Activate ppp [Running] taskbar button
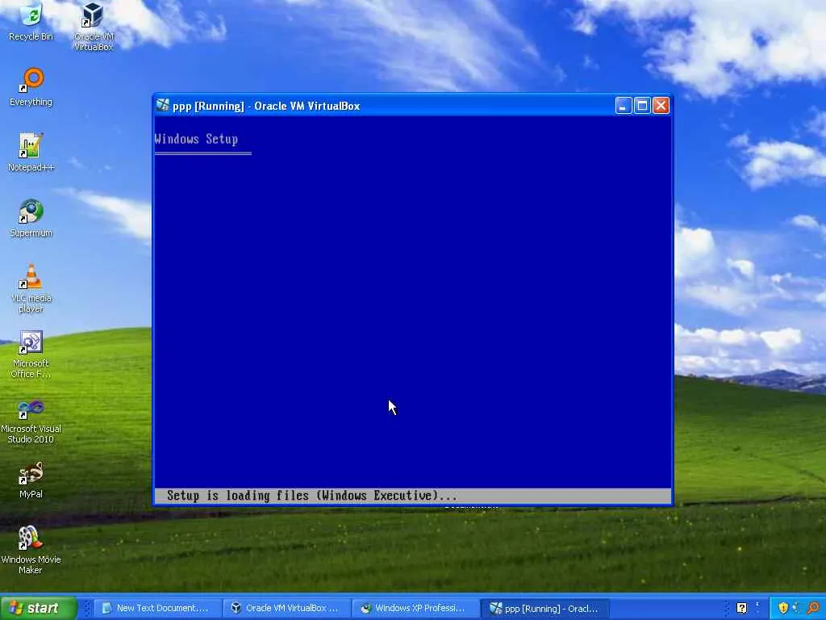 pyautogui.click(x=545, y=609)
